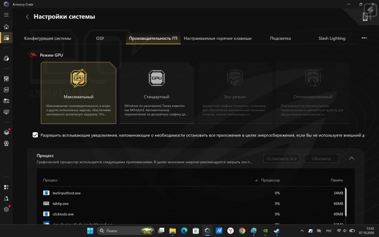Open the Scenario Profiles square icon
Screen dimensions: 379x237
[6, 90]
